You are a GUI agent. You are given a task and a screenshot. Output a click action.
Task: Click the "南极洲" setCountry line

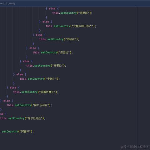[x=59, y=39]
